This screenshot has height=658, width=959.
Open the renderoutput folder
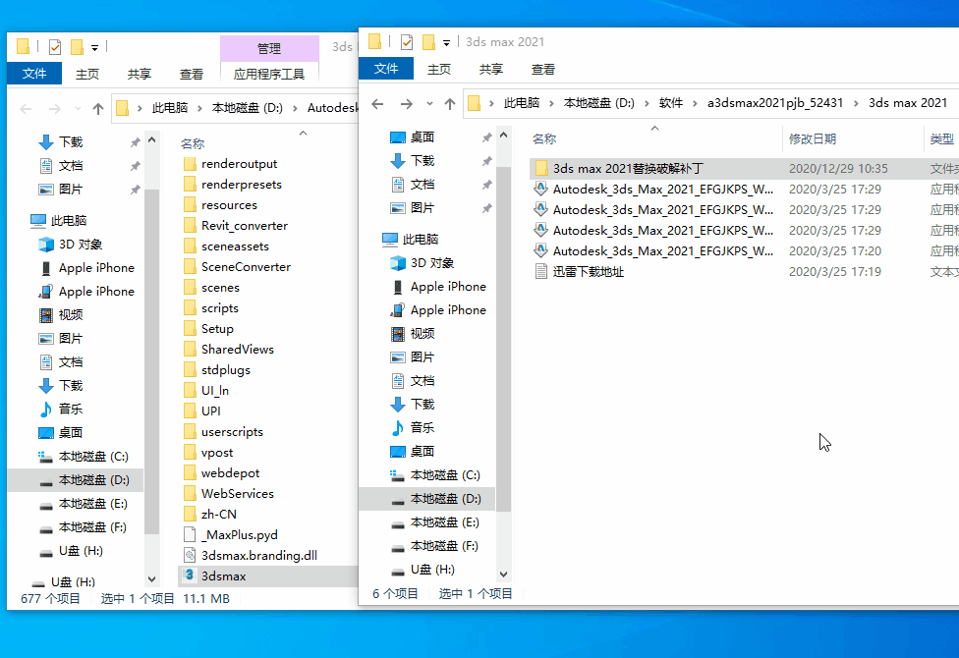pyautogui.click(x=239, y=164)
